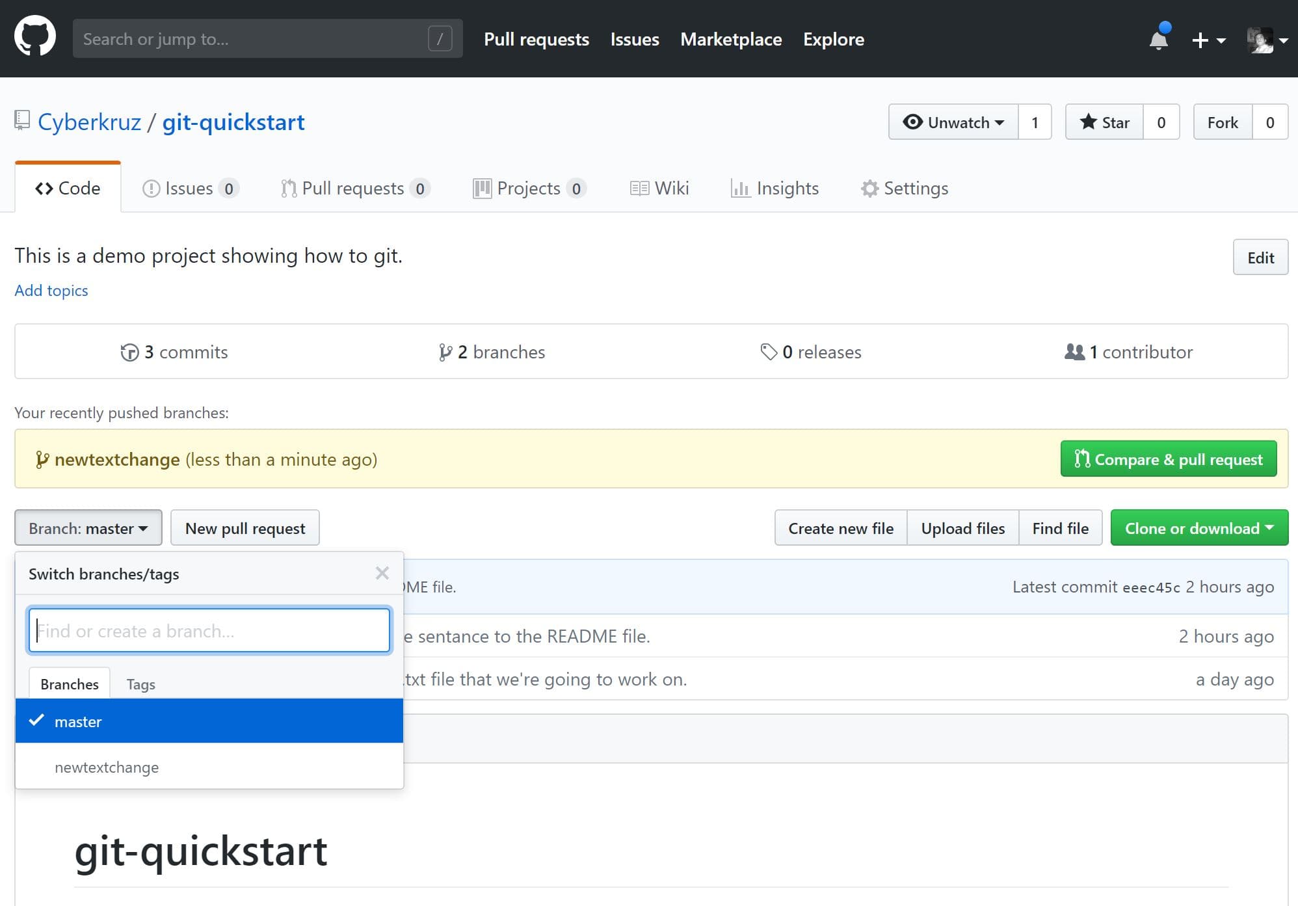The image size is (1298, 906).
Task: Open the Unwatch dropdown
Action: (953, 122)
